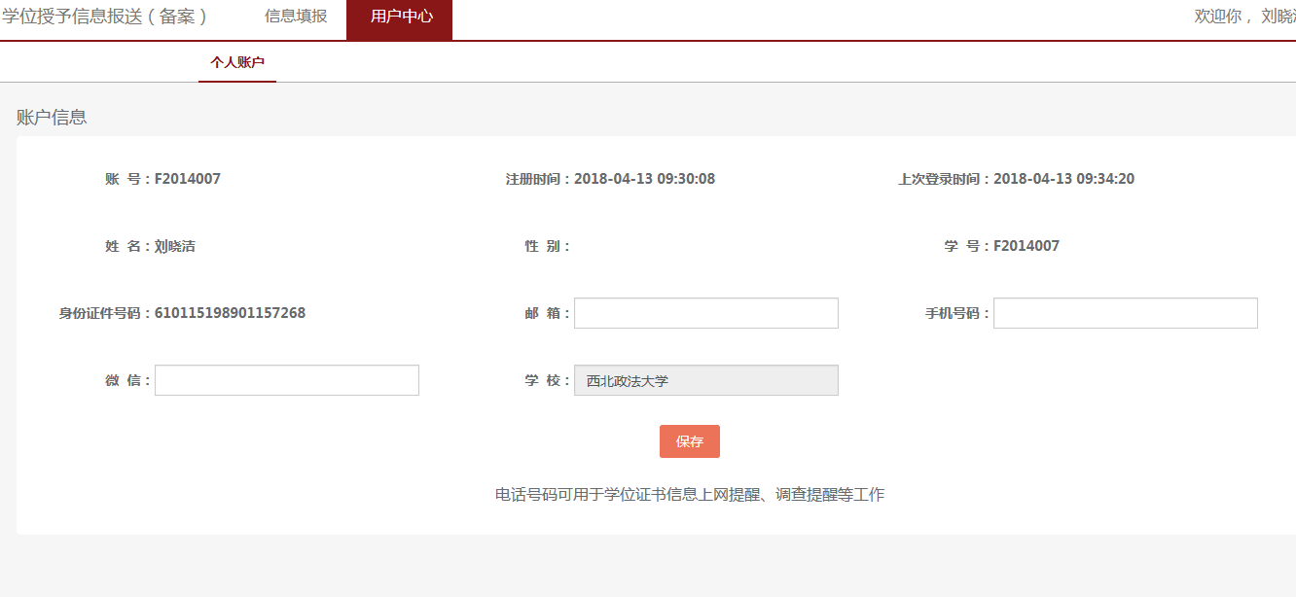Click the 注册时间 label

[538, 179]
